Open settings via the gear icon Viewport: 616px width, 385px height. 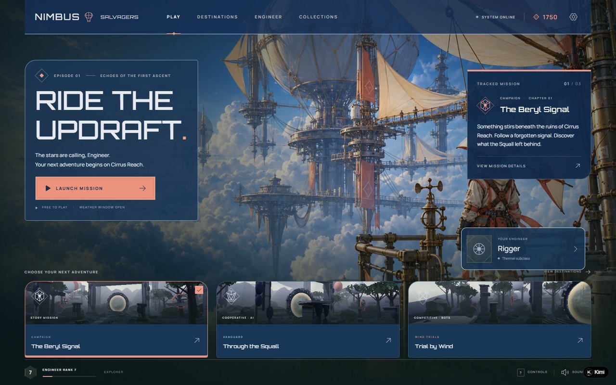[573, 17]
